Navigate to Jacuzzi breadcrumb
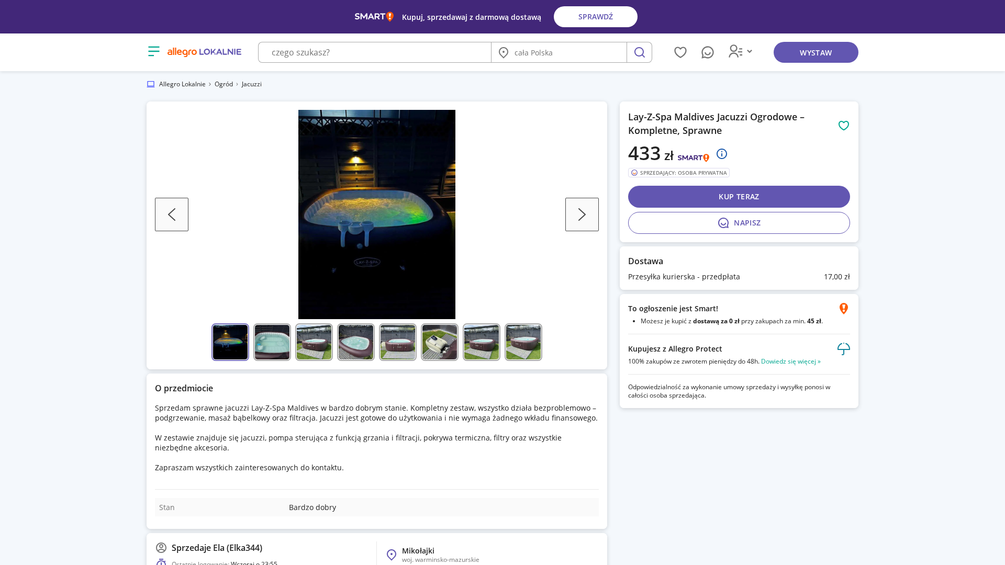The width and height of the screenshot is (1005, 565). click(x=251, y=84)
